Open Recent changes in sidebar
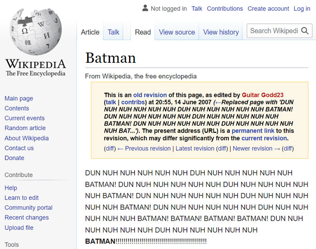 click(27, 217)
